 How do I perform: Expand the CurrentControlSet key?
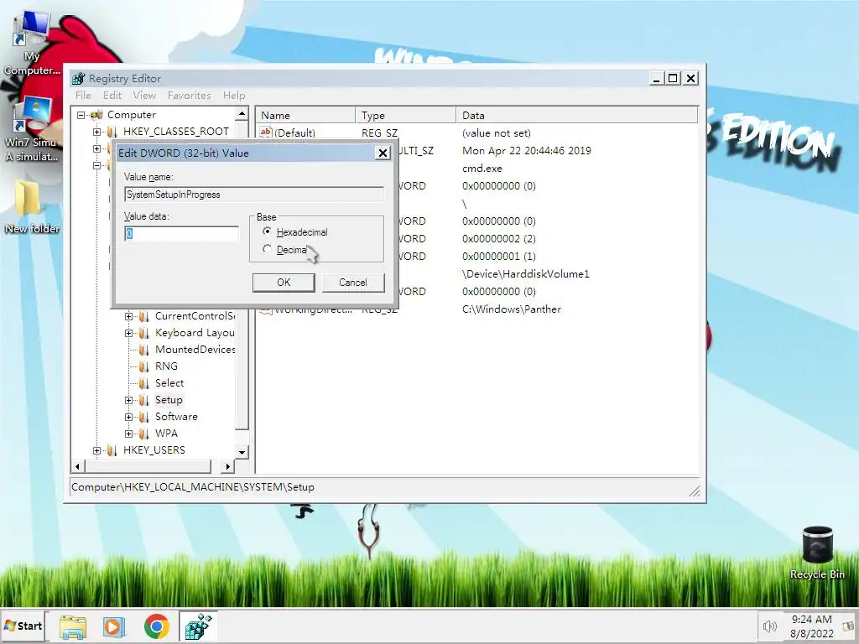click(128, 316)
